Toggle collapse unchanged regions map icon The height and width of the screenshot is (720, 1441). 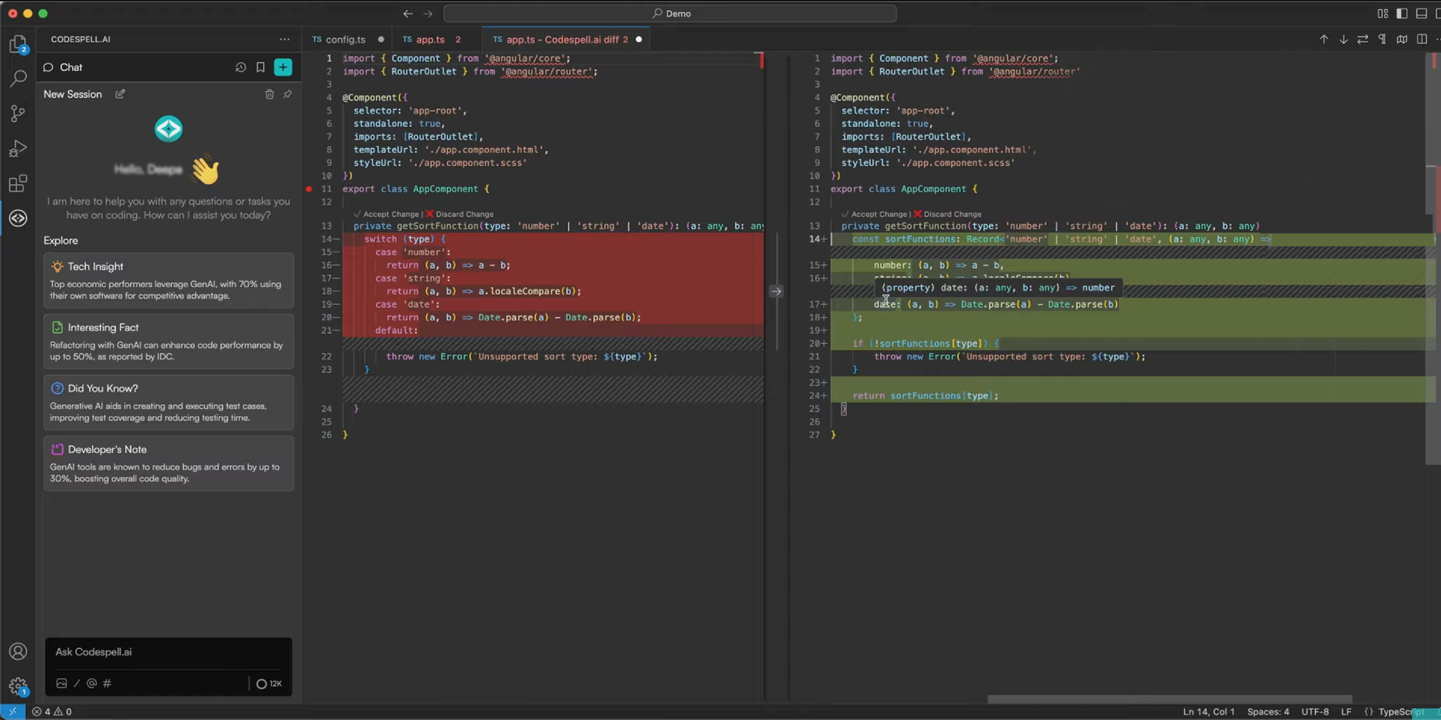[x=1402, y=39]
